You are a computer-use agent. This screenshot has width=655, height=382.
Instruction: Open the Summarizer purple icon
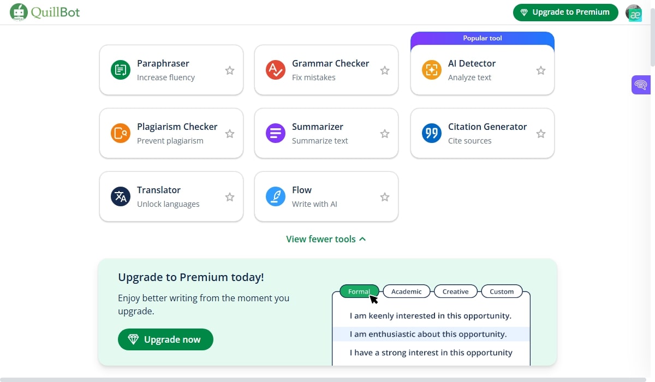point(276,133)
